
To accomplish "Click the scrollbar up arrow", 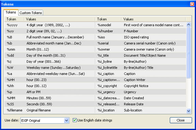I will pos(189,25).
